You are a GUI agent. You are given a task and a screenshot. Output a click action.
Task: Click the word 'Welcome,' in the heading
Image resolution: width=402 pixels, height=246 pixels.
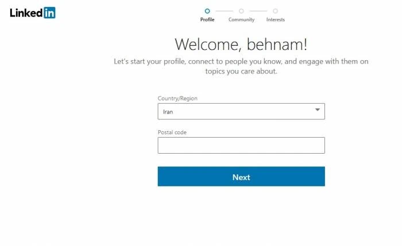point(208,45)
